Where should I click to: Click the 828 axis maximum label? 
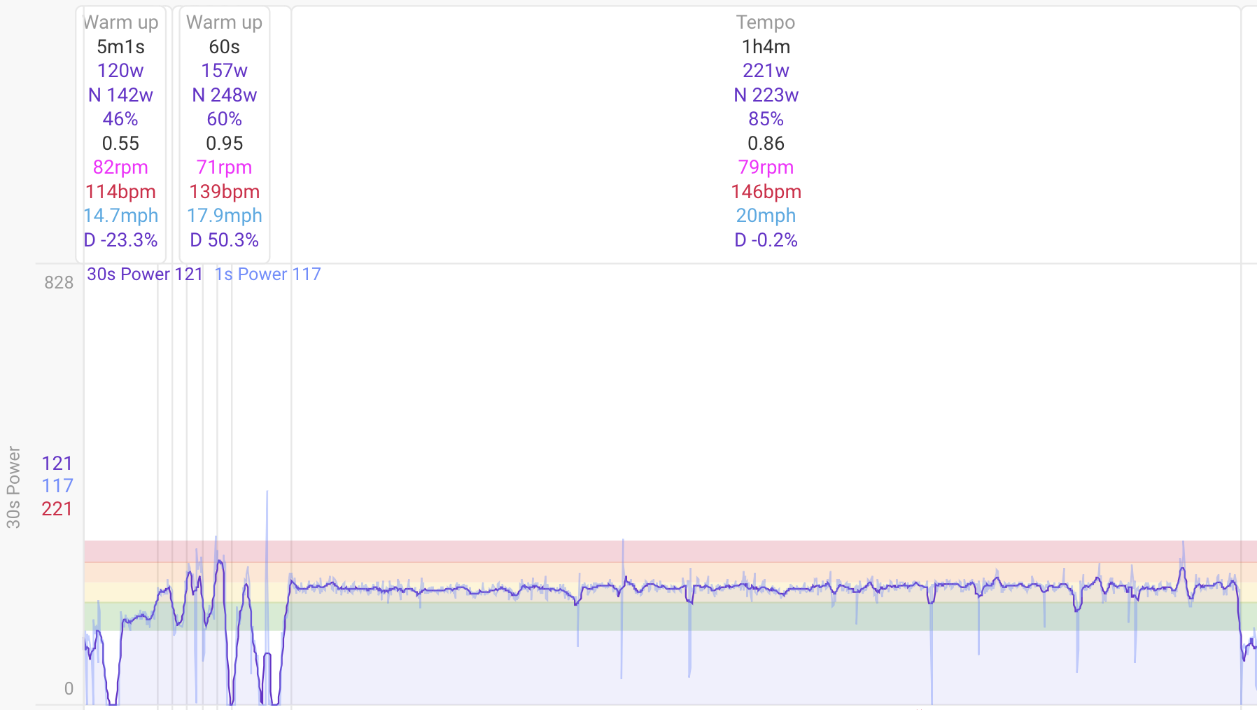[x=59, y=283]
